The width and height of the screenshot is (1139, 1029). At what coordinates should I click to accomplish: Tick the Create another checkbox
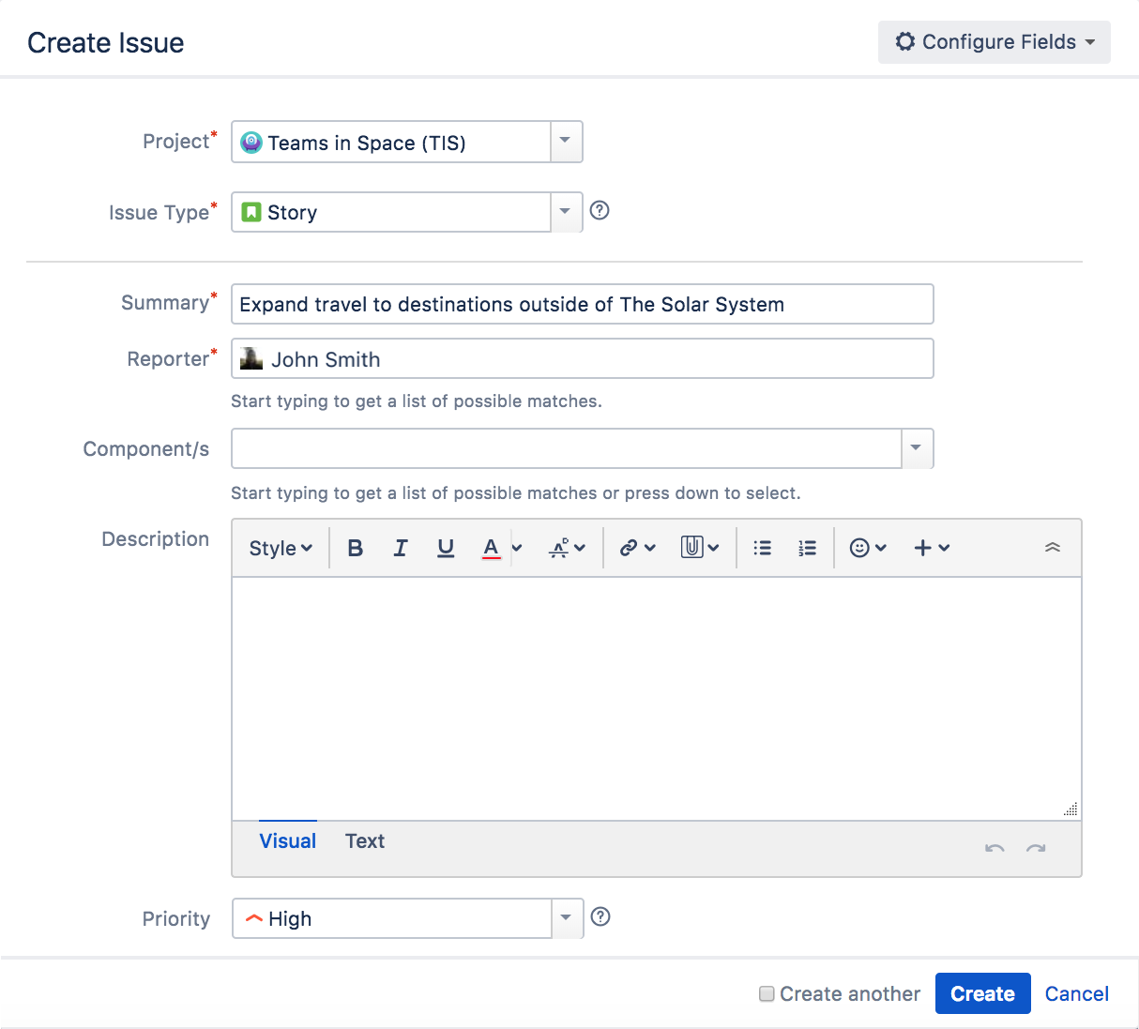coord(767,993)
